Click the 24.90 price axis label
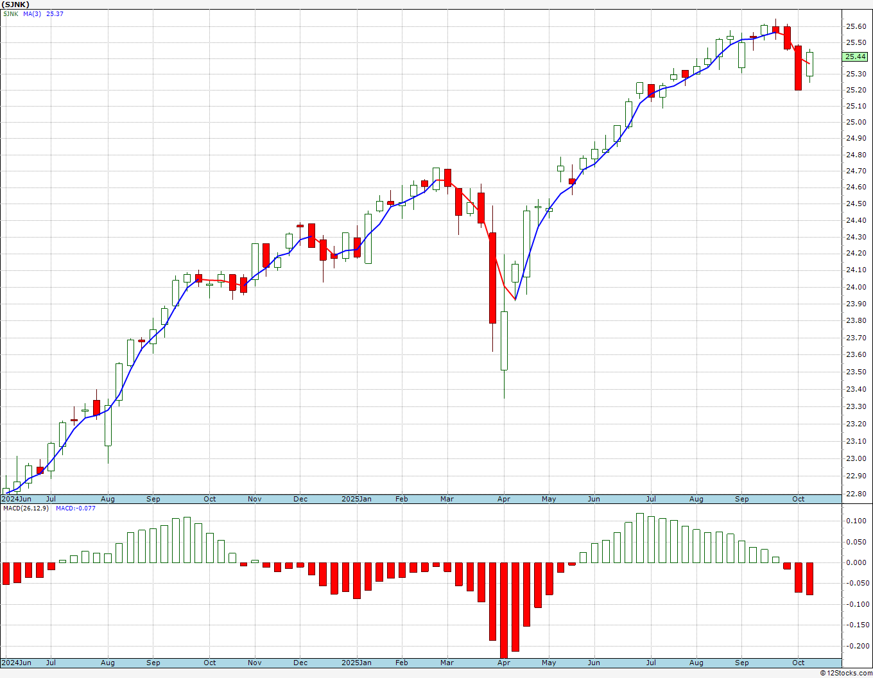 click(856, 138)
